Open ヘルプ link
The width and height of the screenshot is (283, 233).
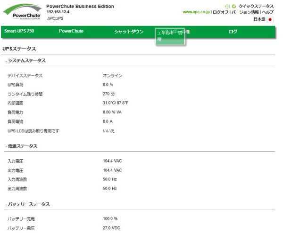tap(268, 12)
